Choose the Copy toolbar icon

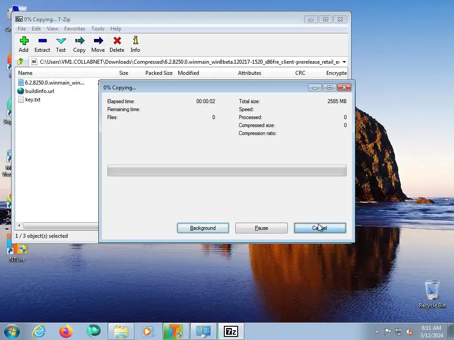[79, 44]
